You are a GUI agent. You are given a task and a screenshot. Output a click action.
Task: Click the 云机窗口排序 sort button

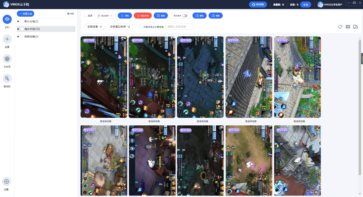tap(120, 27)
